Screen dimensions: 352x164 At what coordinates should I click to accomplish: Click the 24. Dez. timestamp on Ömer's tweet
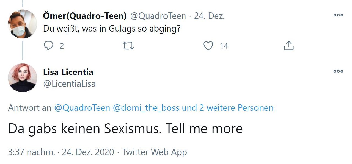(x=209, y=16)
